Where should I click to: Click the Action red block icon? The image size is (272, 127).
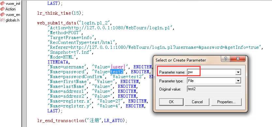(x=2, y=9)
